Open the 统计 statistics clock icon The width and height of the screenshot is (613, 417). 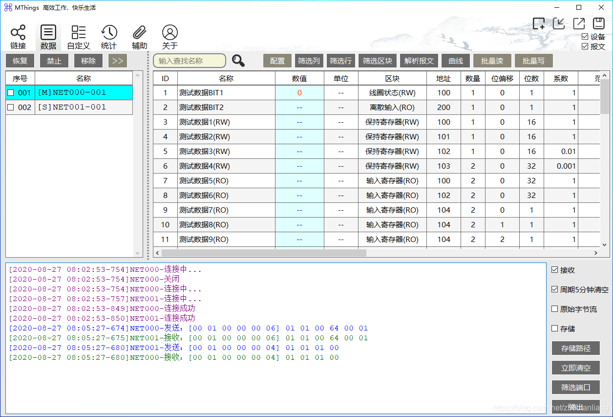(109, 33)
